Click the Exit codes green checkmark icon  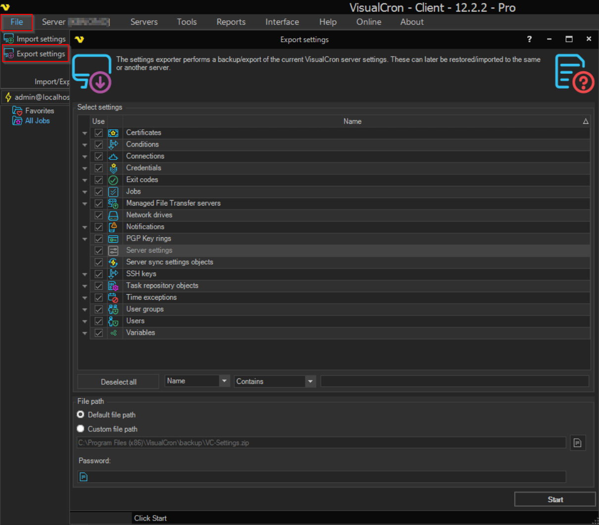(113, 180)
